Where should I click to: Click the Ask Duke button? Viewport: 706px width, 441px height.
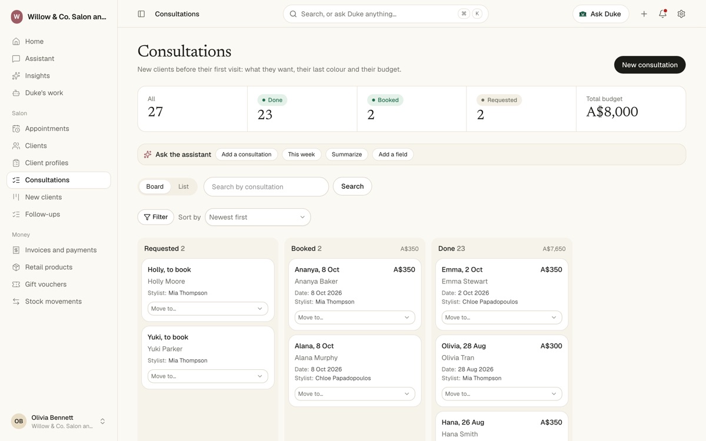click(601, 14)
